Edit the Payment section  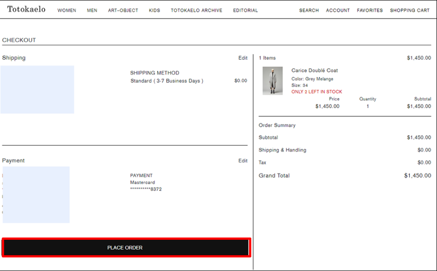pyautogui.click(x=243, y=160)
